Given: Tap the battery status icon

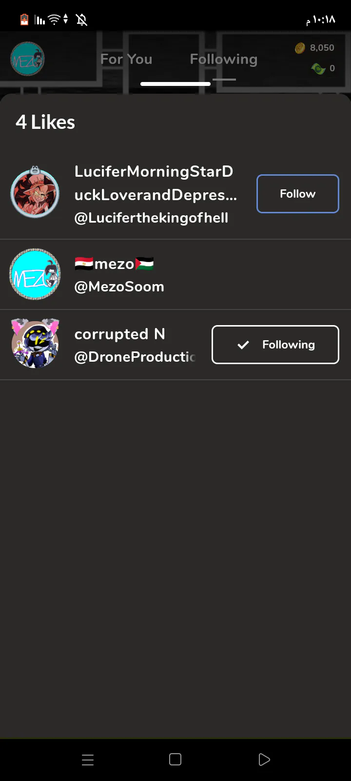Looking at the screenshot, I should pyautogui.click(x=24, y=20).
